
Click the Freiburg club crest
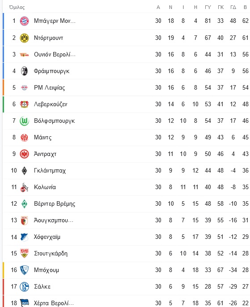(25, 71)
